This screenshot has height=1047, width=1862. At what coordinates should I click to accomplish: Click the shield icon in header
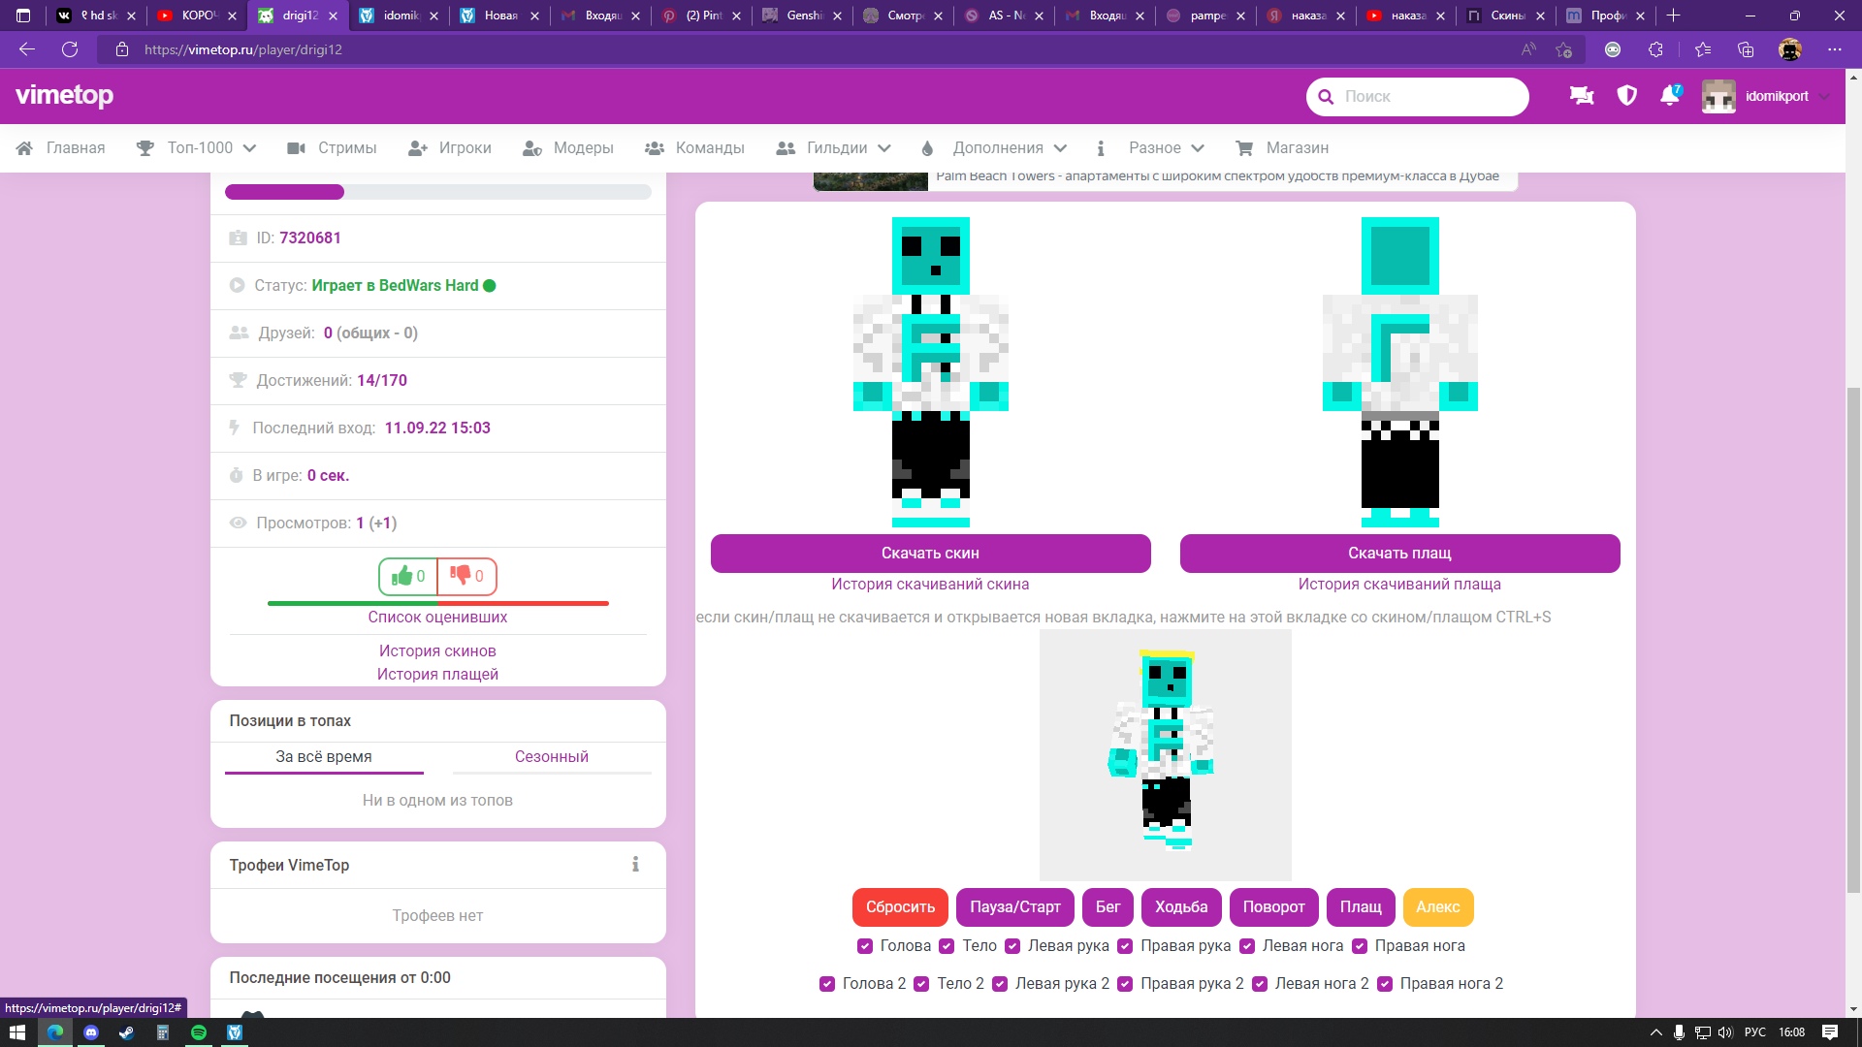[1627, 95]
